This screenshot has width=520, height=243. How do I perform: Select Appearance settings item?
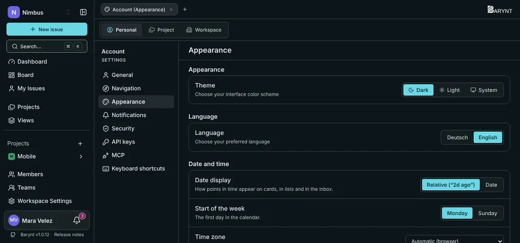(x=136, y=102)
